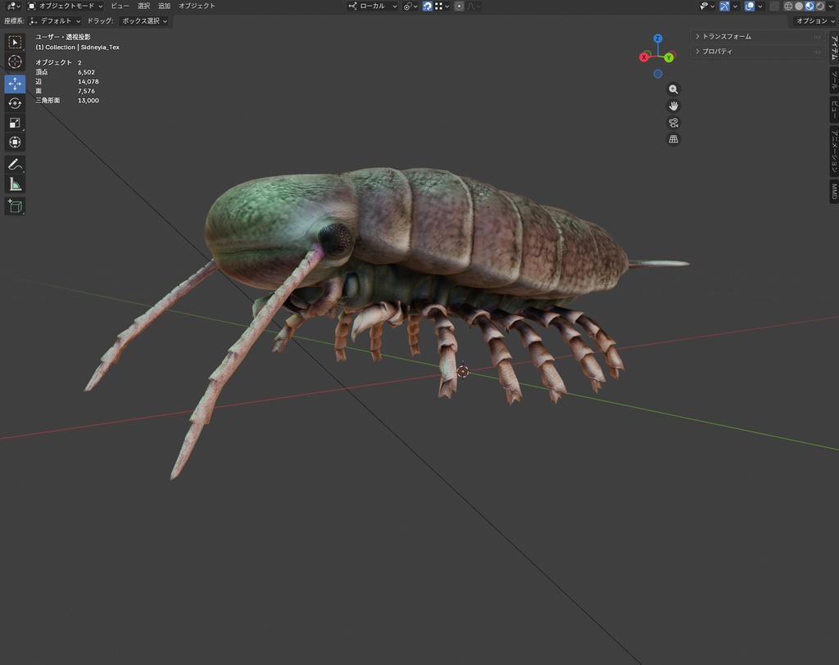Click the 'ユーザー・透視投影' view label
The height and width of the screenshot is (665, 839).
[63, 37]
